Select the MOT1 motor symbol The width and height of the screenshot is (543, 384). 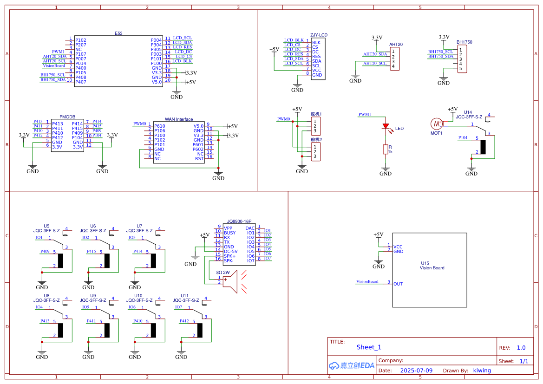pos(436,124)
